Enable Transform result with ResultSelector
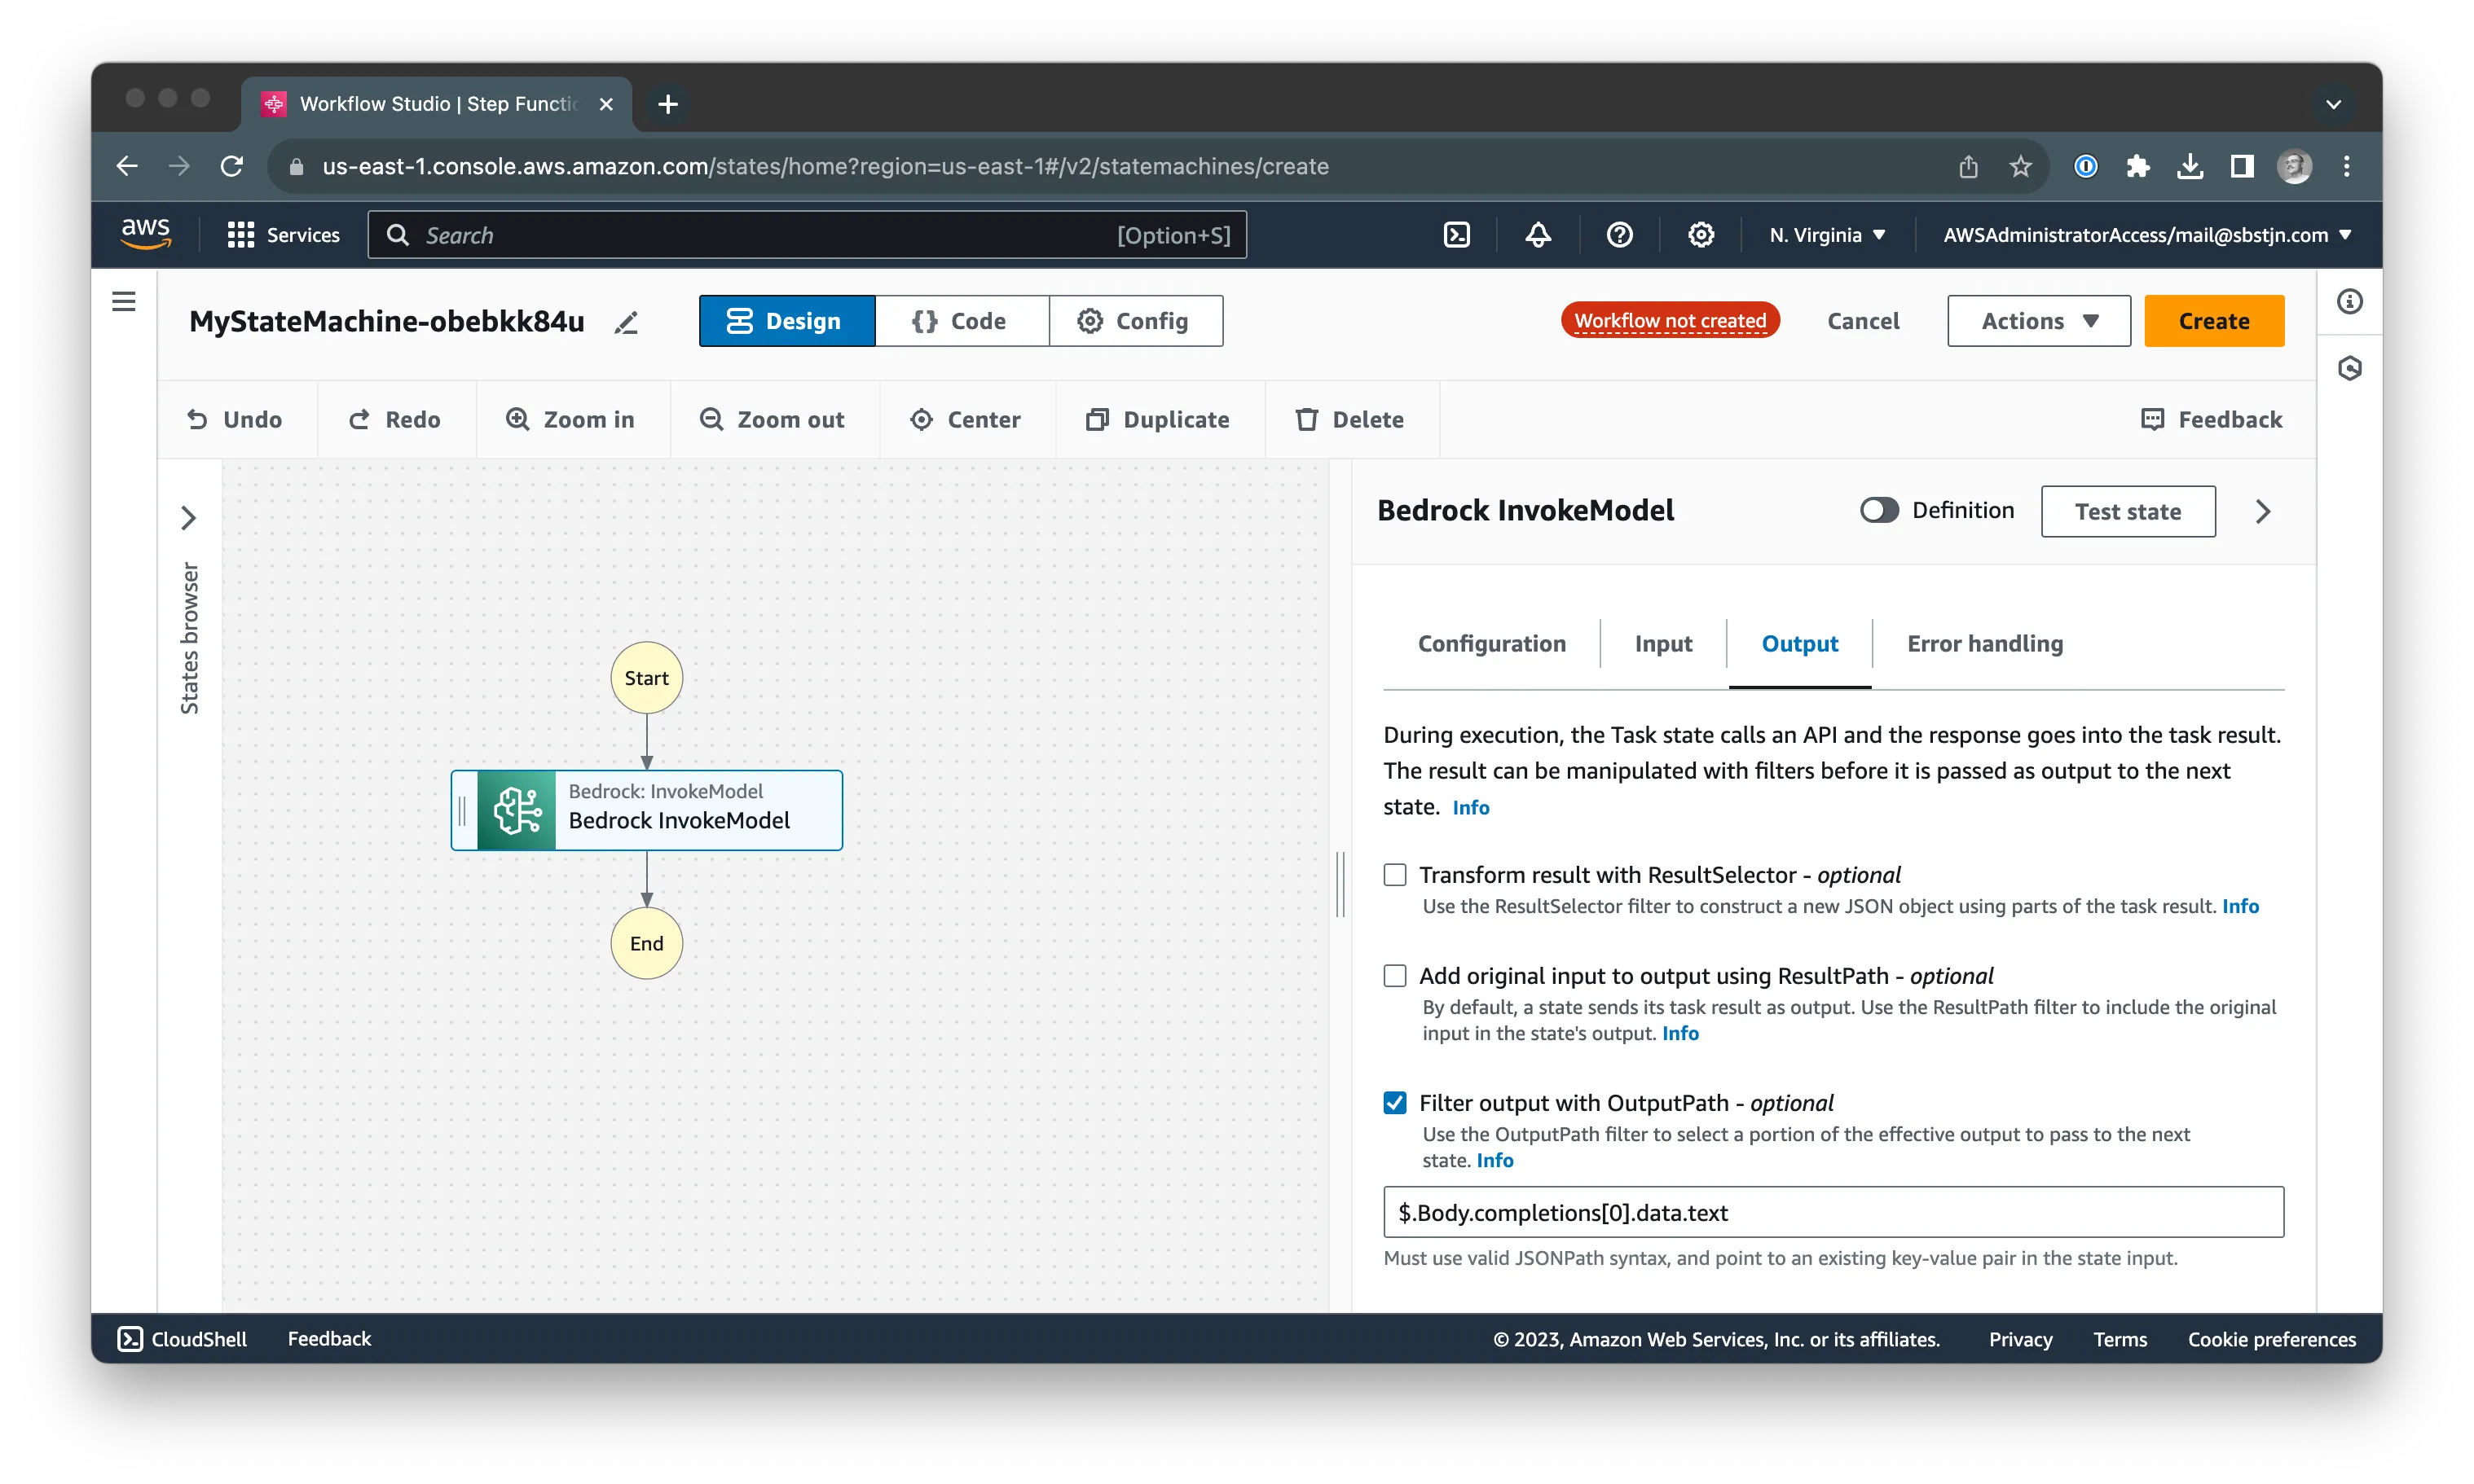Viewport: 2474px width, 1484px height. coord(1394,873)
